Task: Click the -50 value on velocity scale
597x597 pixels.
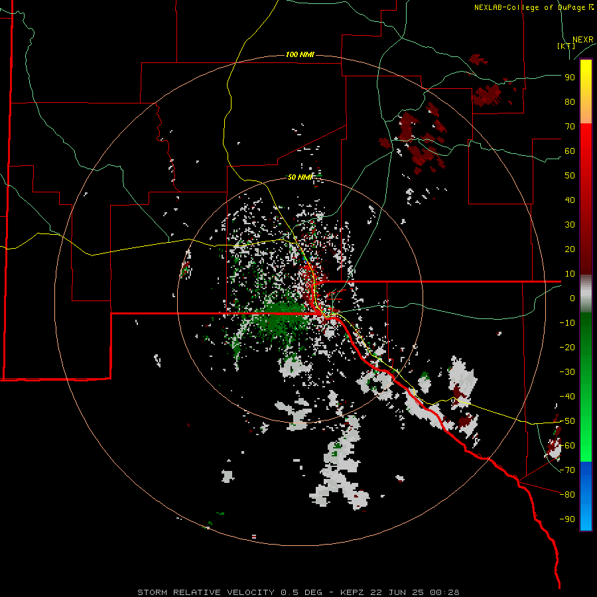Action: [567, 421]
